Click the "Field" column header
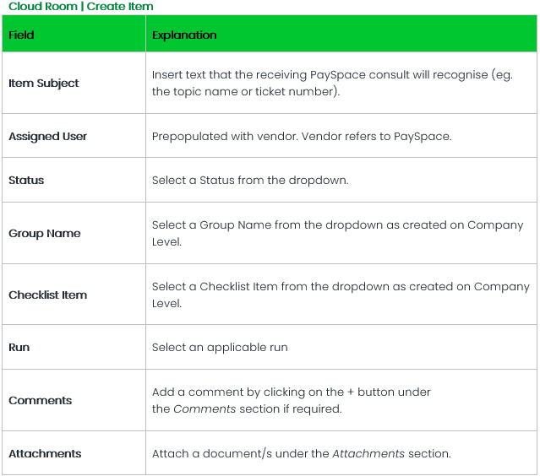The image size is (540, 476). tap(22, 35)
